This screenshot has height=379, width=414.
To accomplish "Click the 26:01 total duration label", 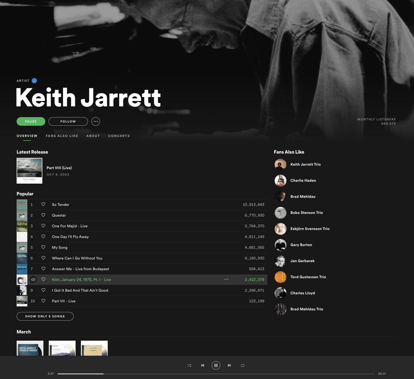I will click(x=382, y=374).
